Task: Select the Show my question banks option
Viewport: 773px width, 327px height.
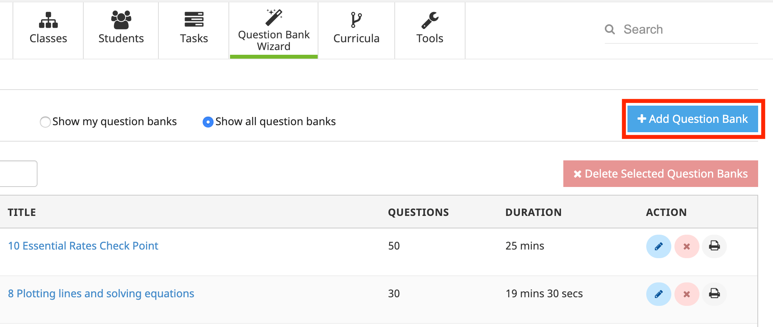Action: point(45,122)
